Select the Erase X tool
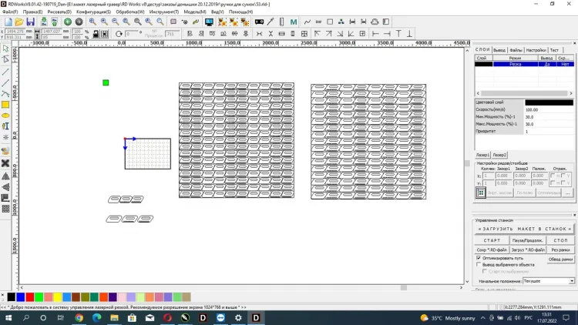The image size is (578, 325). coord(5,163)
